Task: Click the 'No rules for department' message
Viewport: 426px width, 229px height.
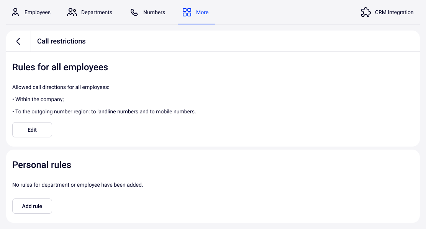Action: click(77, 185)
